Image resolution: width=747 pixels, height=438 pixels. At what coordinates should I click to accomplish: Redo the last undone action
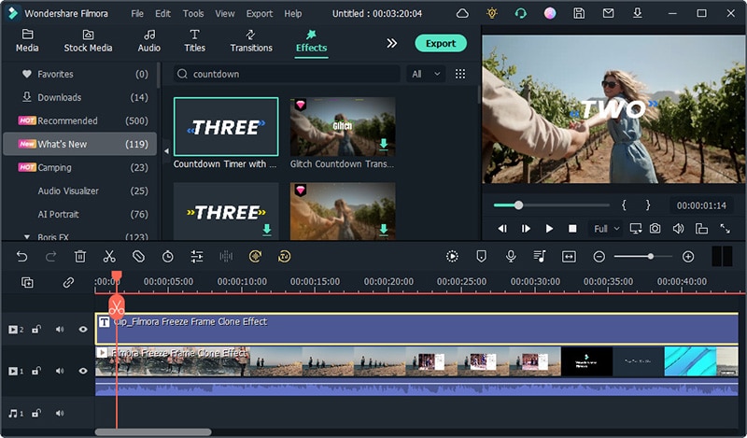51,257
